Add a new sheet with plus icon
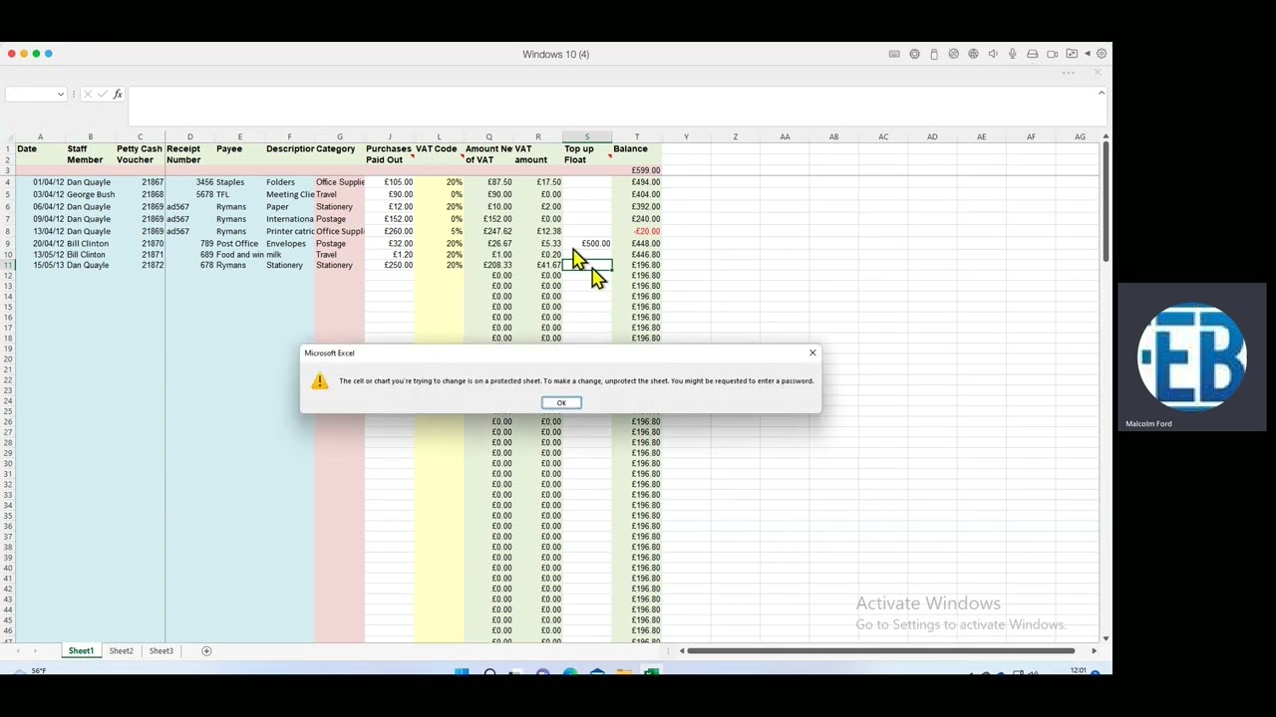Image resolution: width=1276 pixels, height=717 pixels. pos(206,650)
